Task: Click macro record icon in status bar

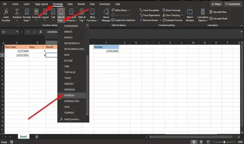Action: tap(12, 142)
